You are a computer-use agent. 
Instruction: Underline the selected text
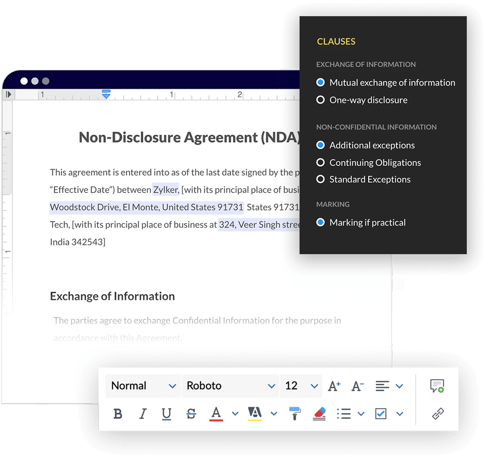point(167,414)
